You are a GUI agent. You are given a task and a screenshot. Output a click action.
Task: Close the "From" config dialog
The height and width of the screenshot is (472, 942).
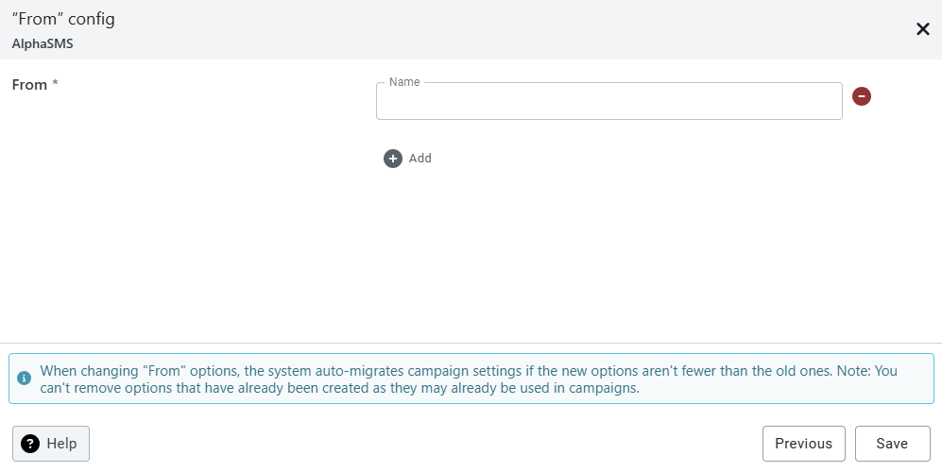pos(923,29)
